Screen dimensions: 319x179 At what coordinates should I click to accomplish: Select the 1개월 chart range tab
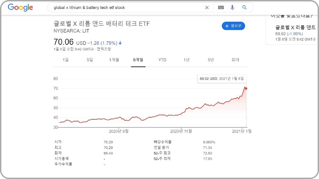coord(114,60)
